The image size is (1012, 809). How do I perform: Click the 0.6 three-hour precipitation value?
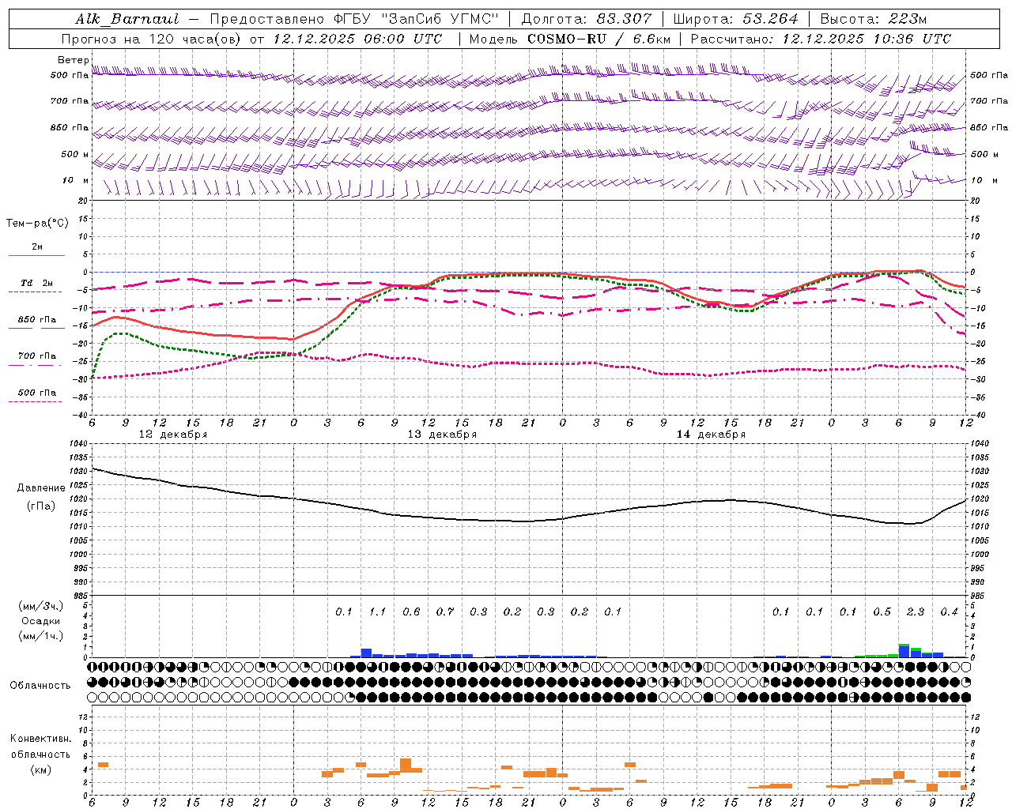point(411,612)
